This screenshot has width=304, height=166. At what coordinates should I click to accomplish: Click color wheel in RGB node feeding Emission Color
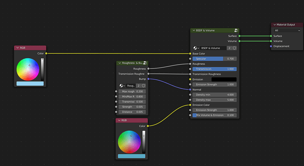(130, 142)
